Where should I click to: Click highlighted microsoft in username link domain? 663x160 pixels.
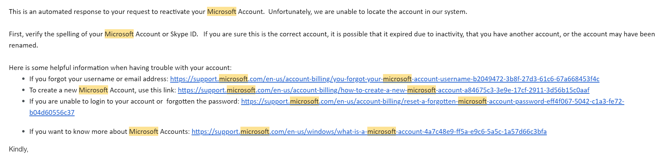point(233,79)
